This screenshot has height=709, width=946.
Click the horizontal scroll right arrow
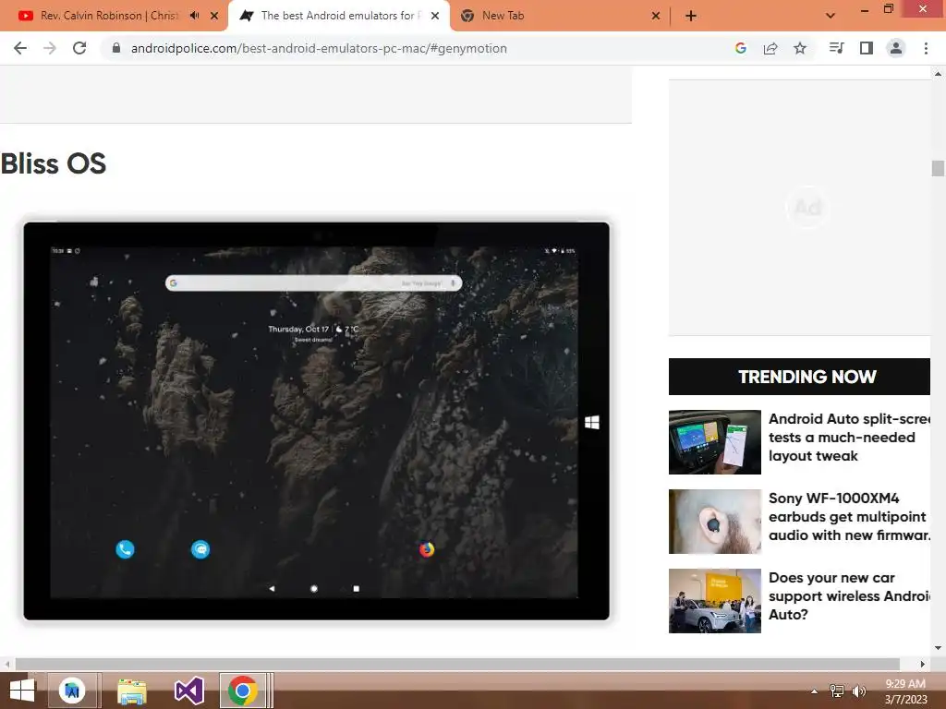point(923,664)
